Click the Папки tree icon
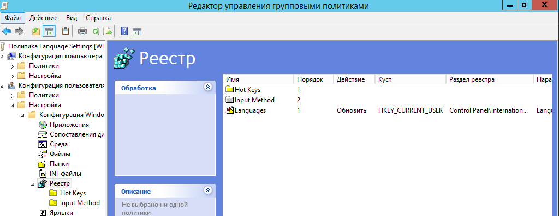Image resolution: width=559 pixels, height=216 pixels. point(43,164)
